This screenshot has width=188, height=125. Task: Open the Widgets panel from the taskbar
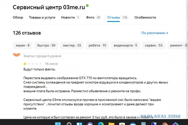point(79,124)
